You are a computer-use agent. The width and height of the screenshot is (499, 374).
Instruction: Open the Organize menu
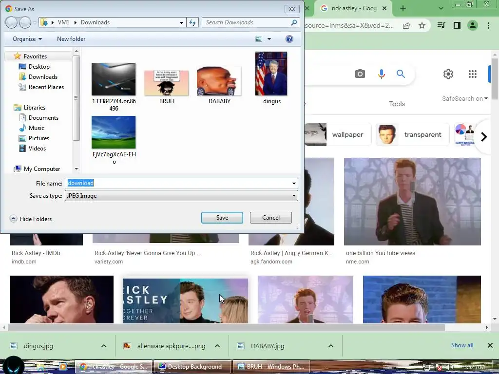click(27, 39)
